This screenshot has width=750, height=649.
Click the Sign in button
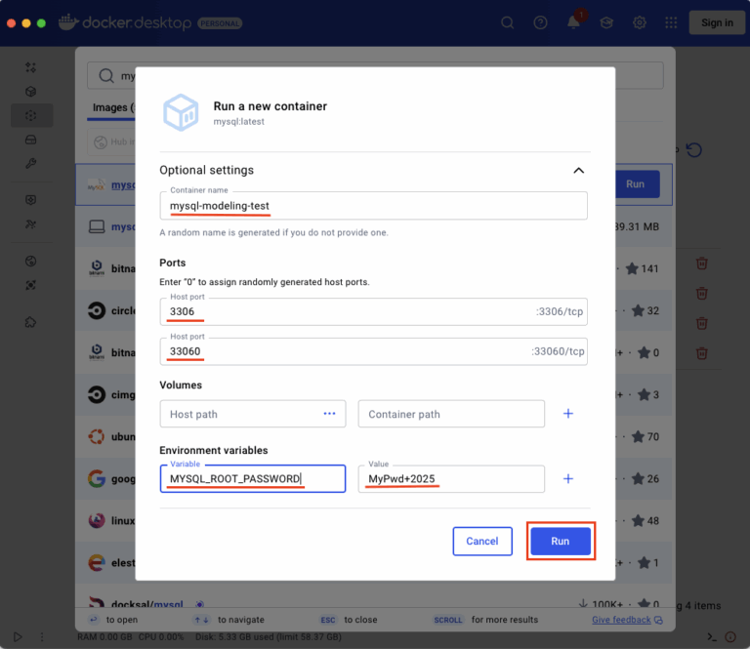(717, 22)
